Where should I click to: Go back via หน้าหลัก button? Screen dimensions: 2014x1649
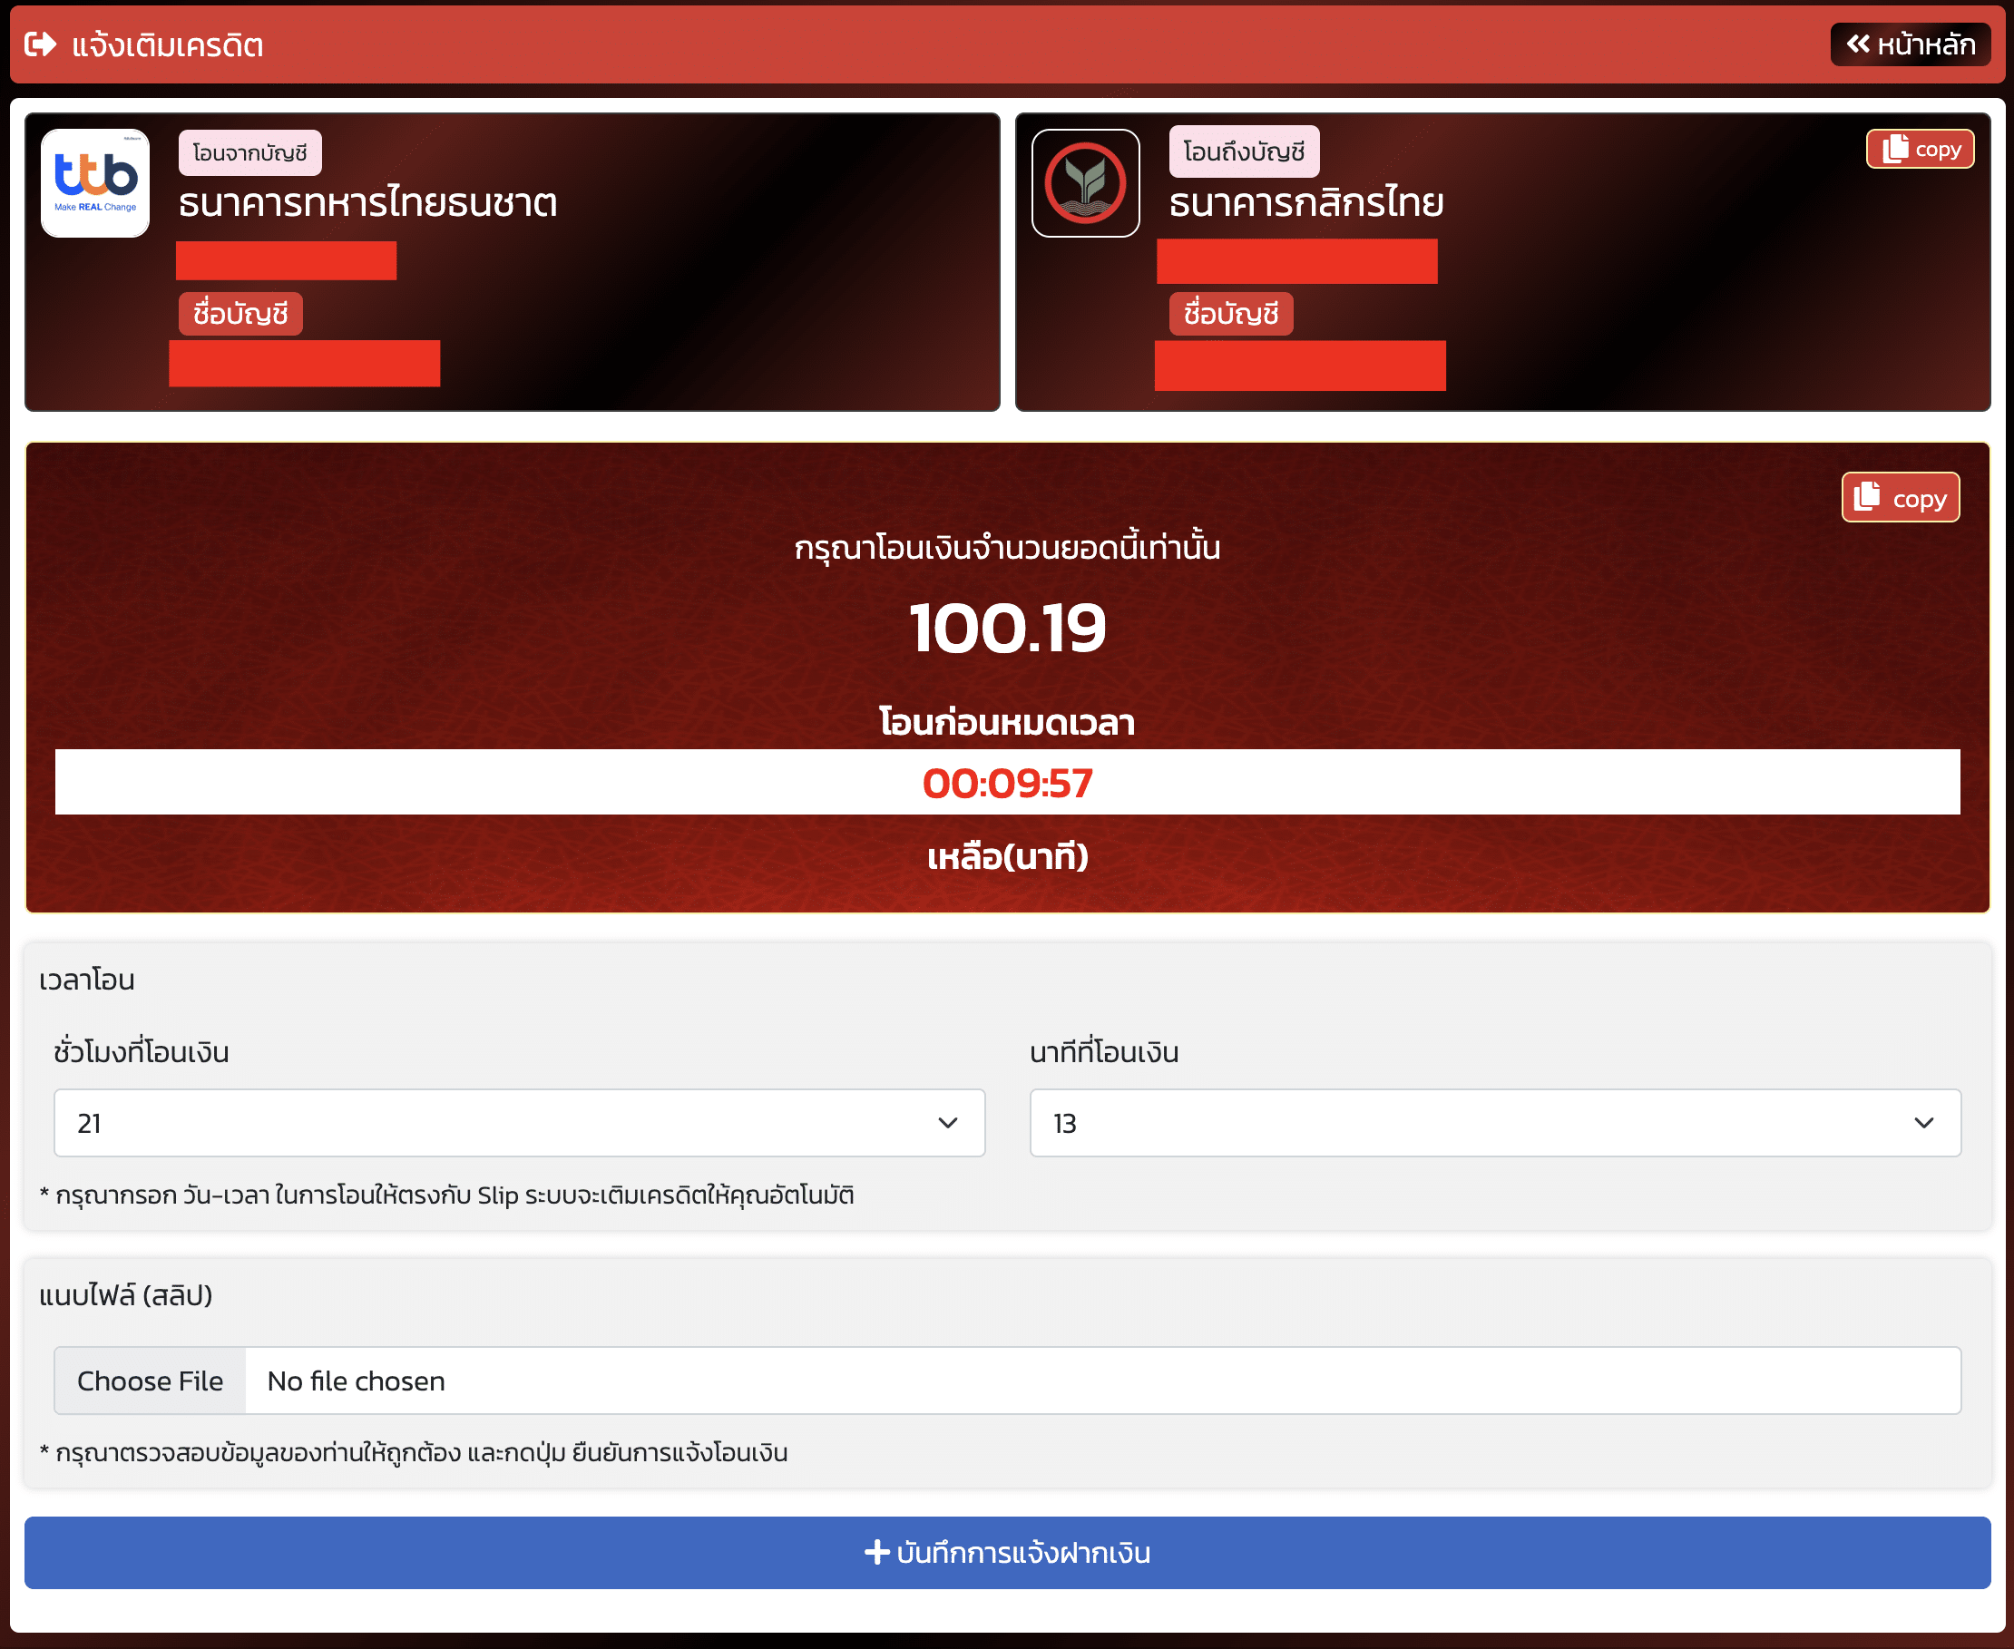coord(1910,44)
